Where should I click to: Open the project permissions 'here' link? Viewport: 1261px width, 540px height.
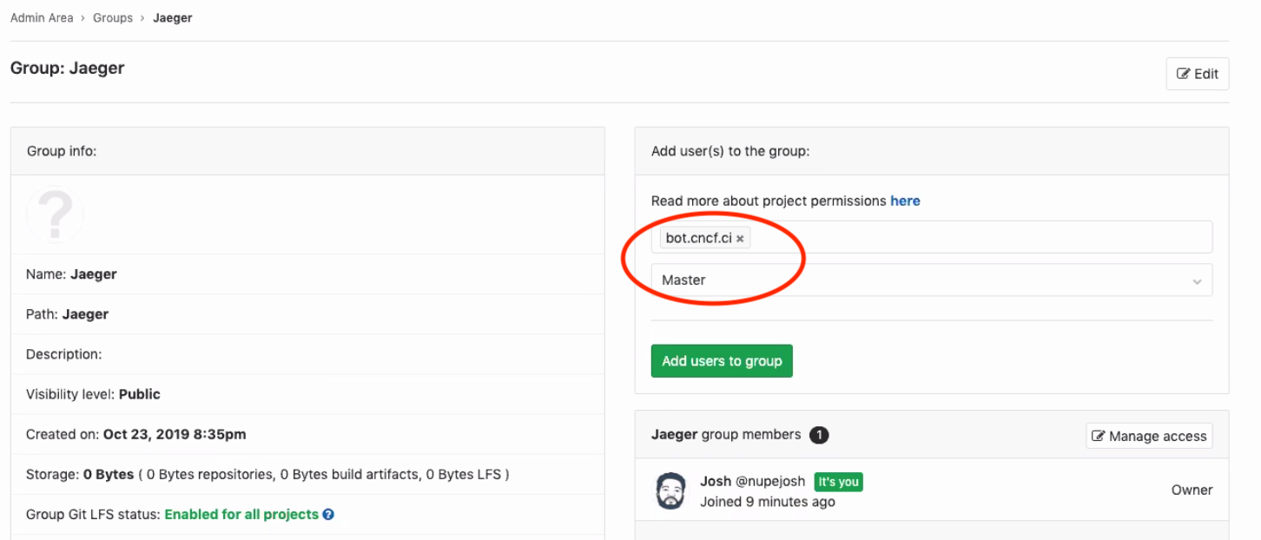tap(905, 201)
